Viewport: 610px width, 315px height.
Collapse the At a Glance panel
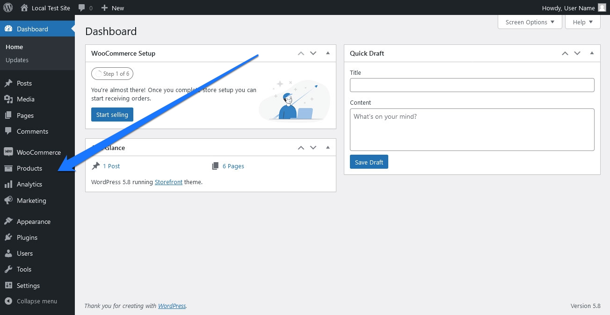point(328,148)
